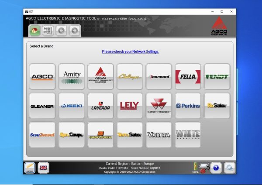Select the AGCO brand tile
262x185 pixels.
(x=42, y=76)
